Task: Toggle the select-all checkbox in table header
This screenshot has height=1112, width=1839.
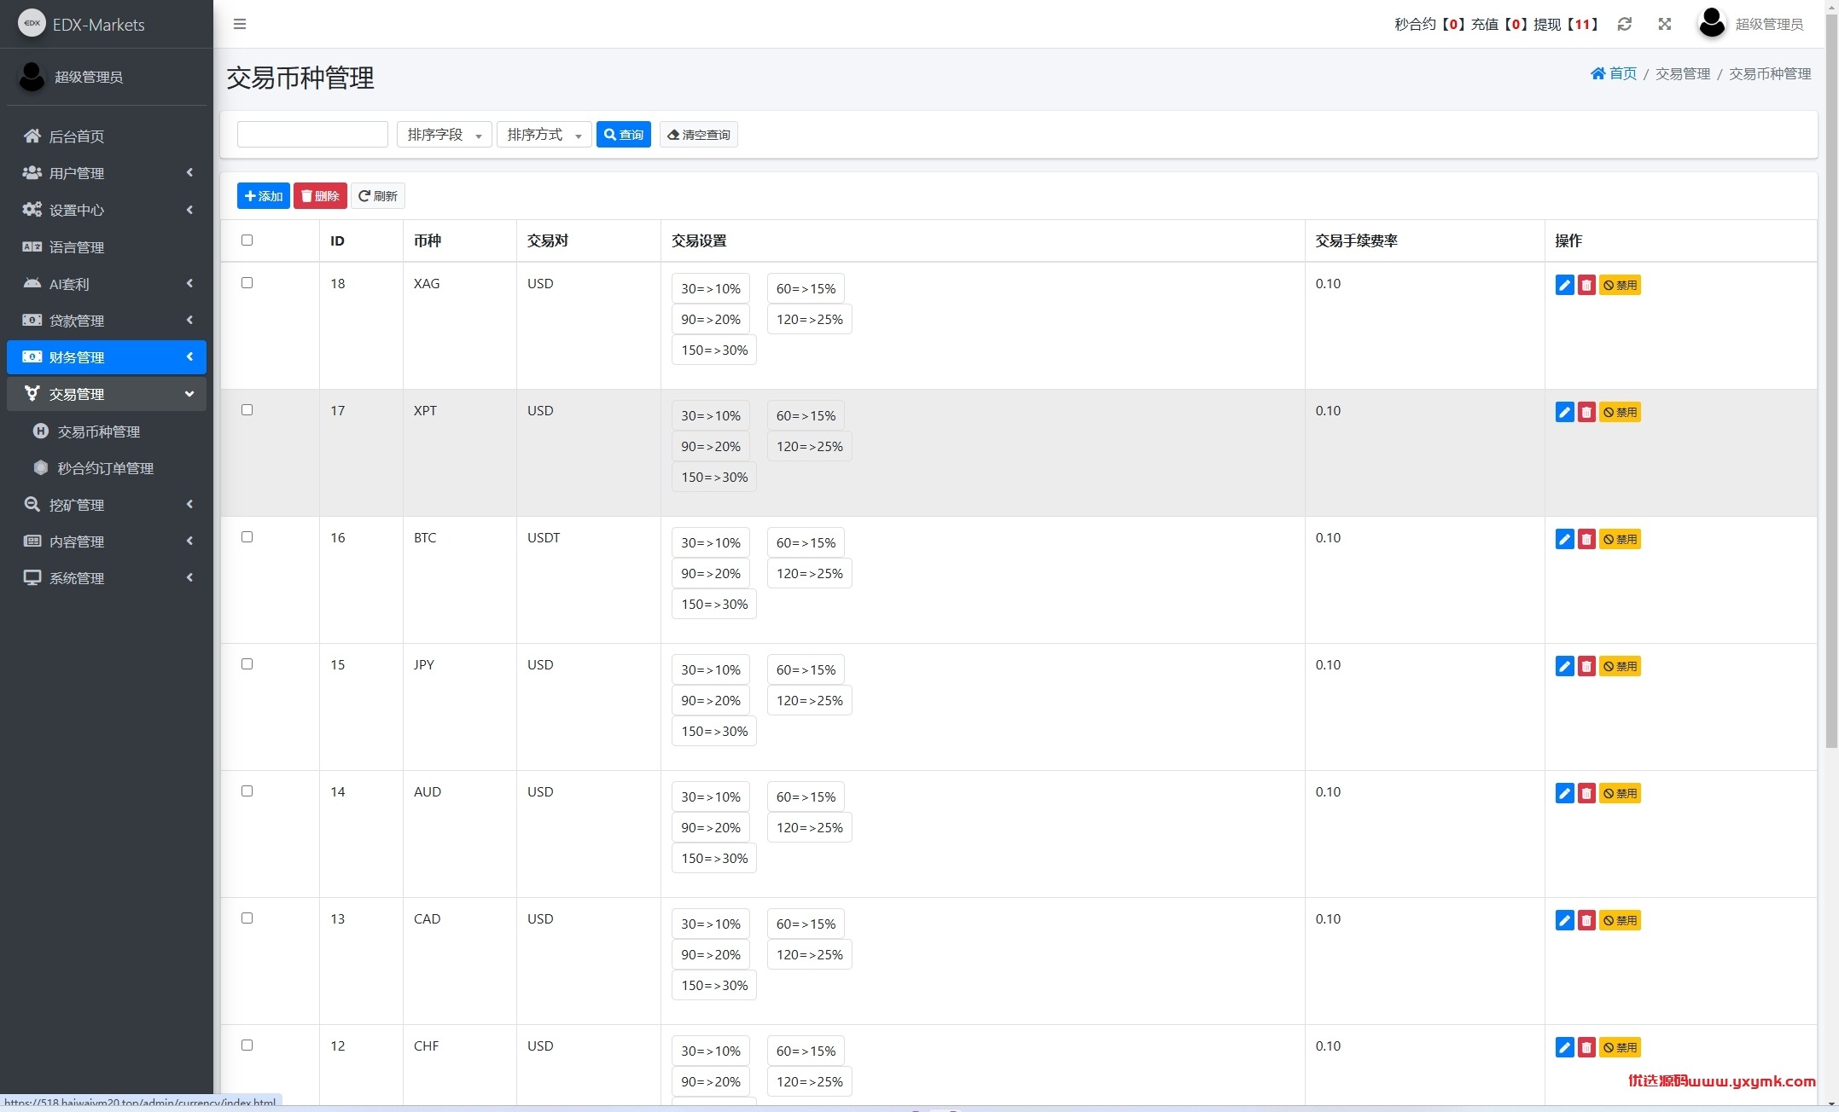Action: (x=247, y=240)
